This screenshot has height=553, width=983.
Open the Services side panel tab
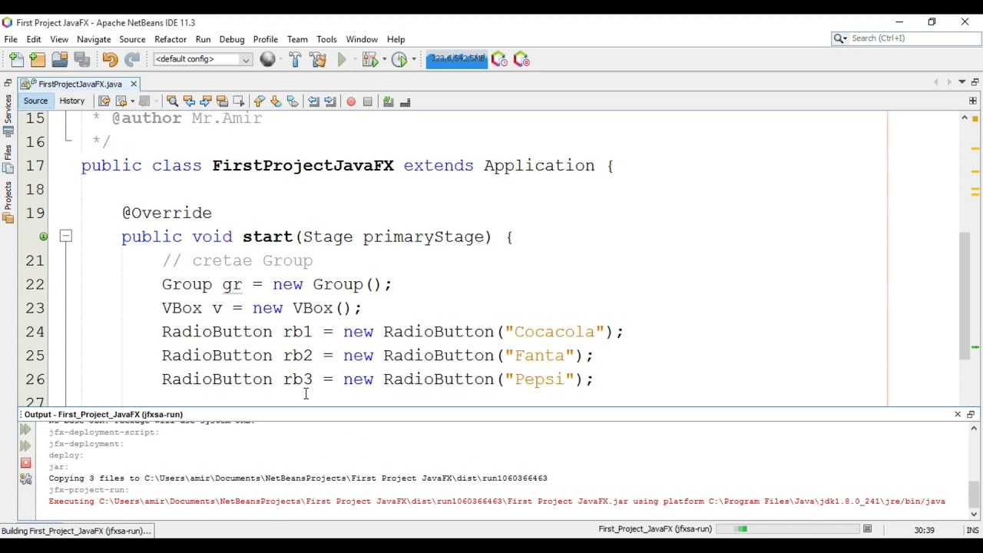[8, 116]
